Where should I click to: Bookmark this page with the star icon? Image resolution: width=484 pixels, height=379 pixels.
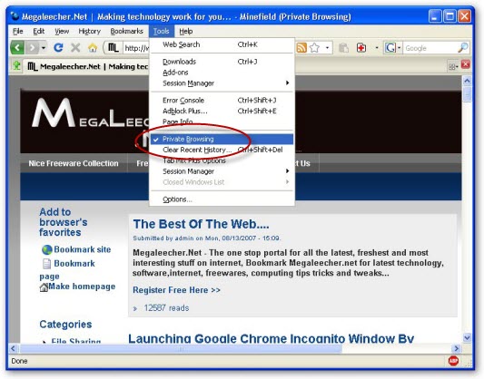pos(314,48)
